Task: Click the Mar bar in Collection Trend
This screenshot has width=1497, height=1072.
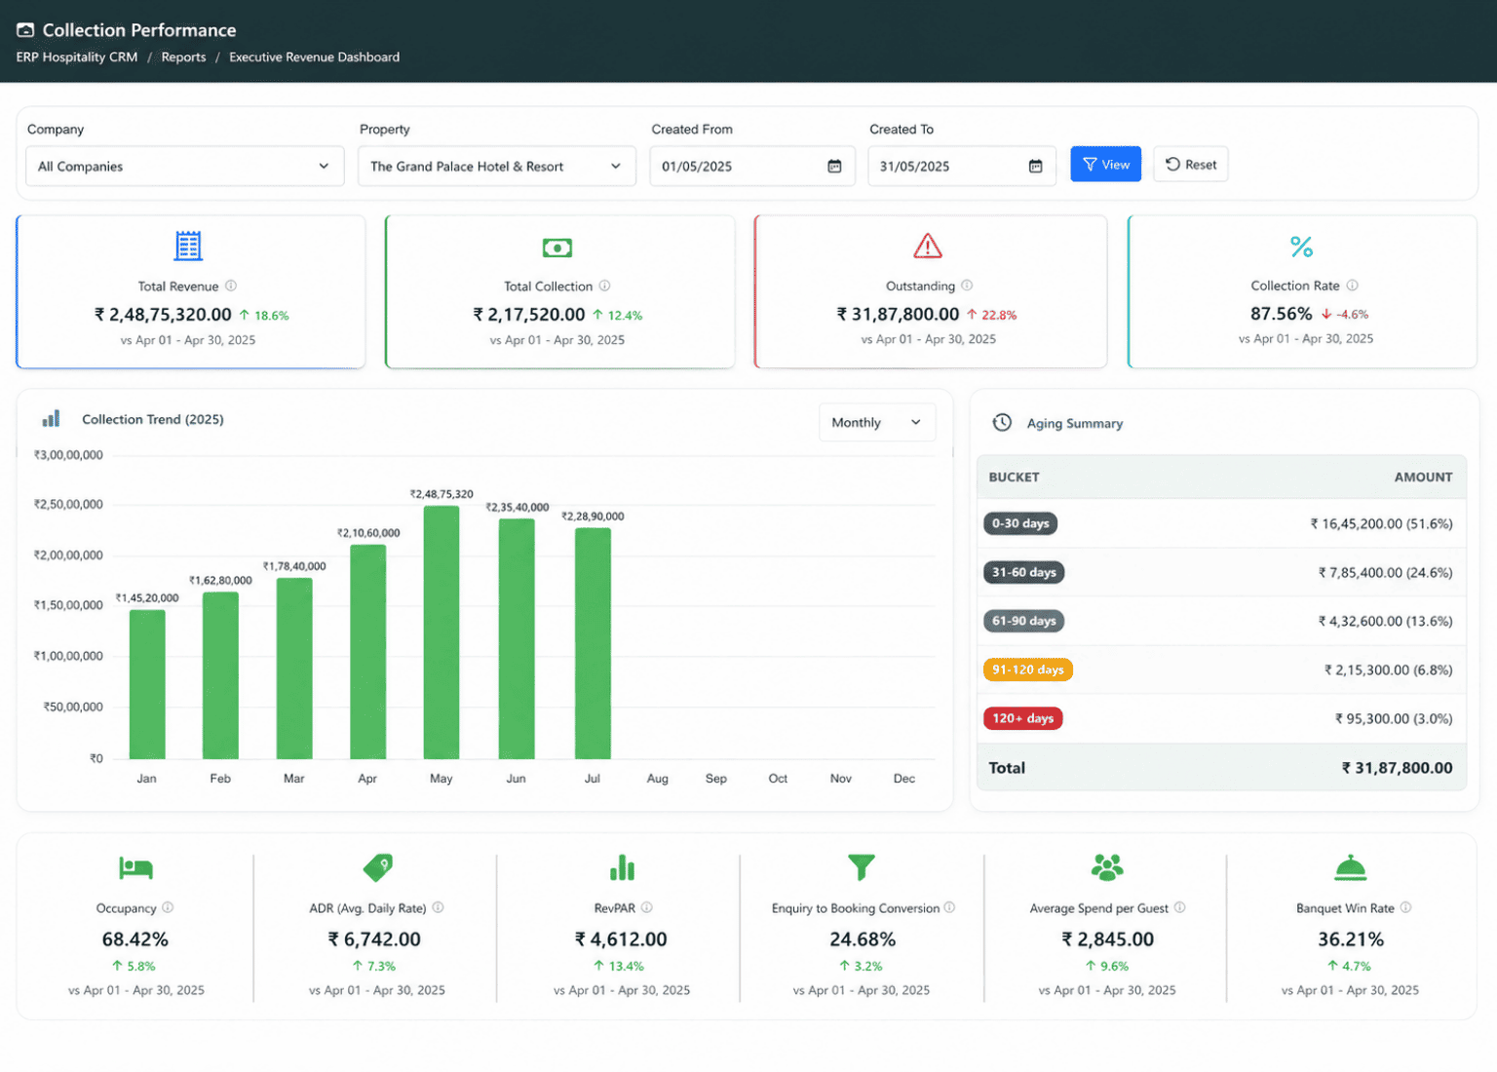Action: click(294, 668)
